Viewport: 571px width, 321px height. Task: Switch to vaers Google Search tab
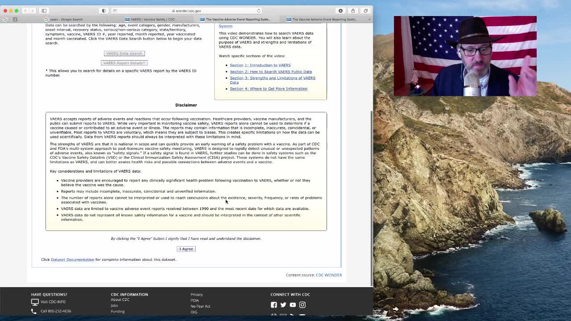pos(64,19)
